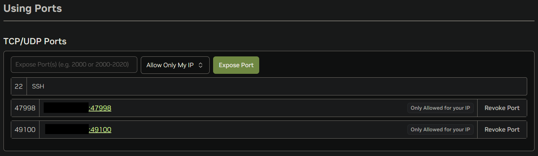Click the Expose Port(s) input field
Image resolution: width=538 pixels, height=156 pixels.
point(74,65)
